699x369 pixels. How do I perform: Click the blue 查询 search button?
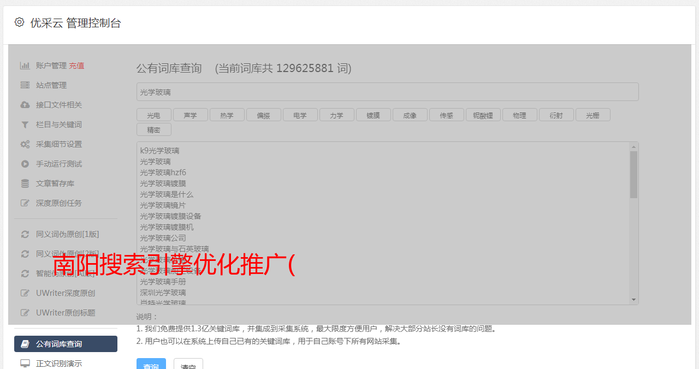pos(151,364)
